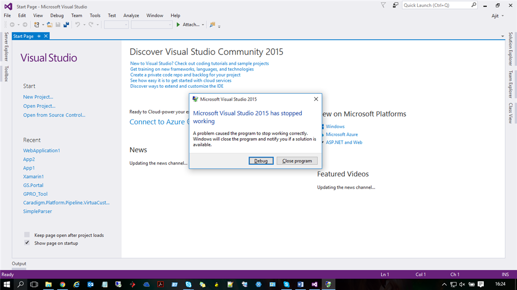The width and height of the screenshot is (517, 290).
Task: Click the Undo toolbar icon
Action: [x=77, y=25]
